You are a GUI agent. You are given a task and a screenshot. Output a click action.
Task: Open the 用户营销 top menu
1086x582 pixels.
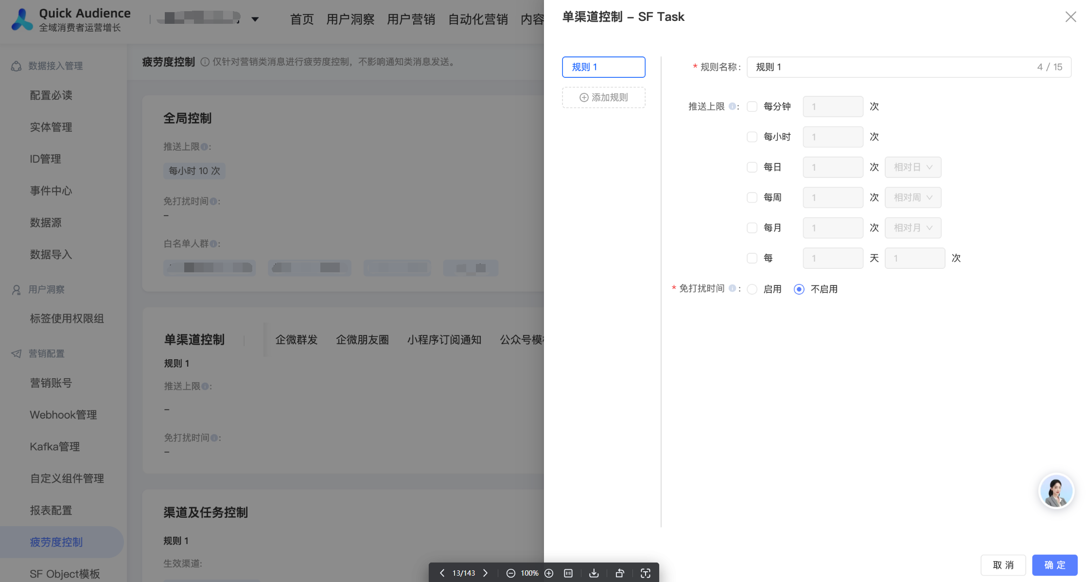(411, 19)
